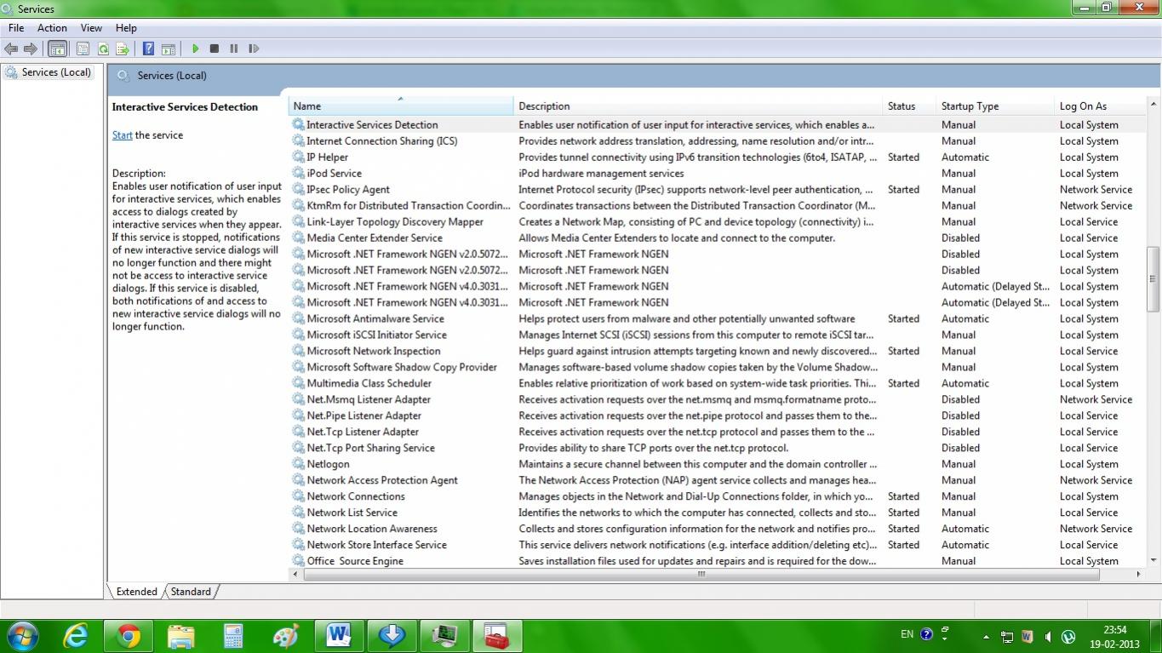Select Link-Layer Topology Discovery Mapper row
Image resolution: width=1162 pixels, height=653 pixels.
[x=717, y=221]
